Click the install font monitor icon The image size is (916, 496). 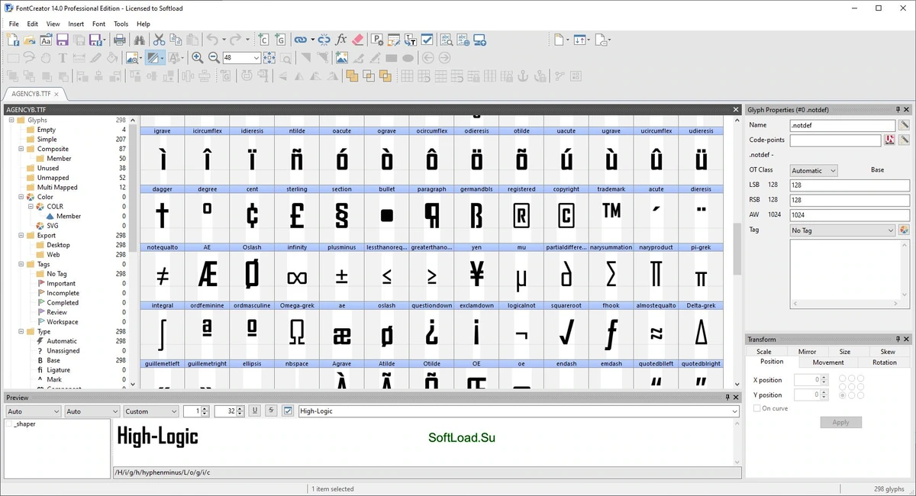[x=480, y=40]
